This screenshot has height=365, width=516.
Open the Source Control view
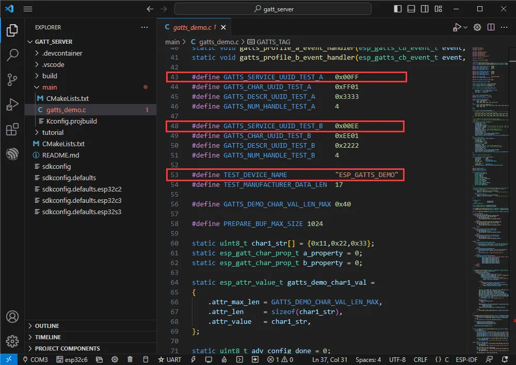coord(12,79)
